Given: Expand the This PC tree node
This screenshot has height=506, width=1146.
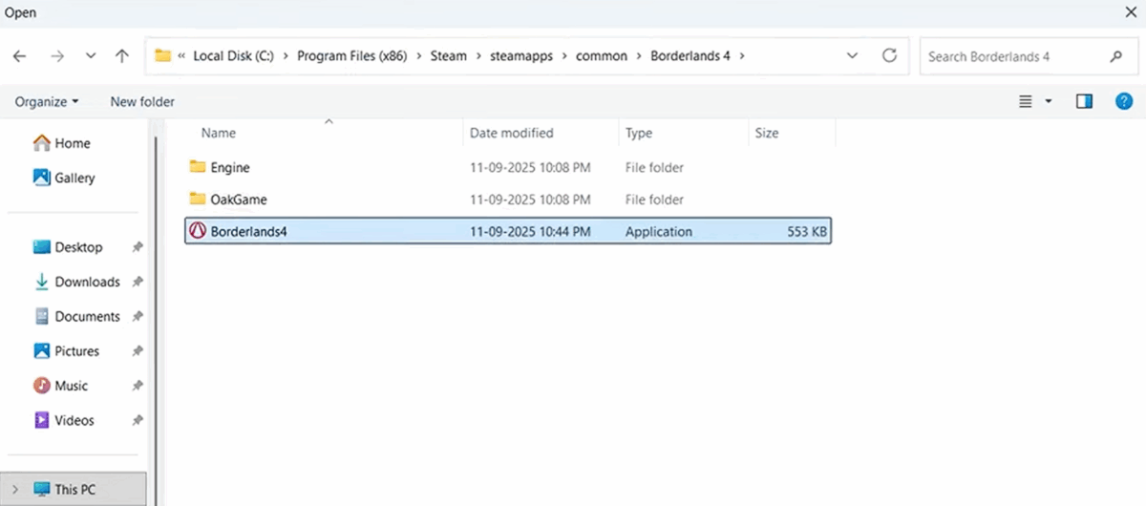Looking at the screenshot, I should pos(14,490).
